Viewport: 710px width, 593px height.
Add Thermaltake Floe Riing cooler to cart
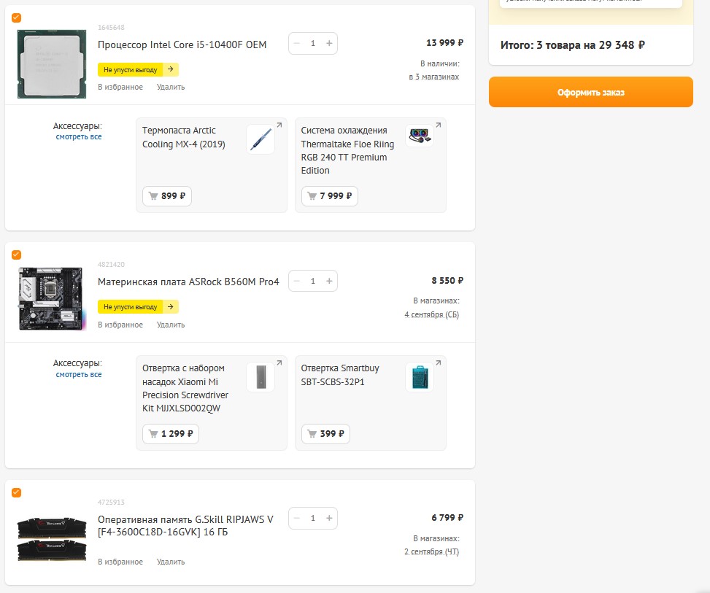[x=326, y=195]
